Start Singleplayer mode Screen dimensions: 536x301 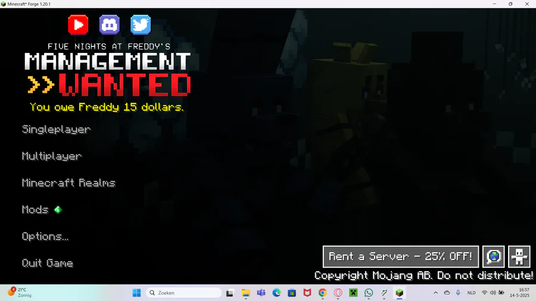coord(57,129)
